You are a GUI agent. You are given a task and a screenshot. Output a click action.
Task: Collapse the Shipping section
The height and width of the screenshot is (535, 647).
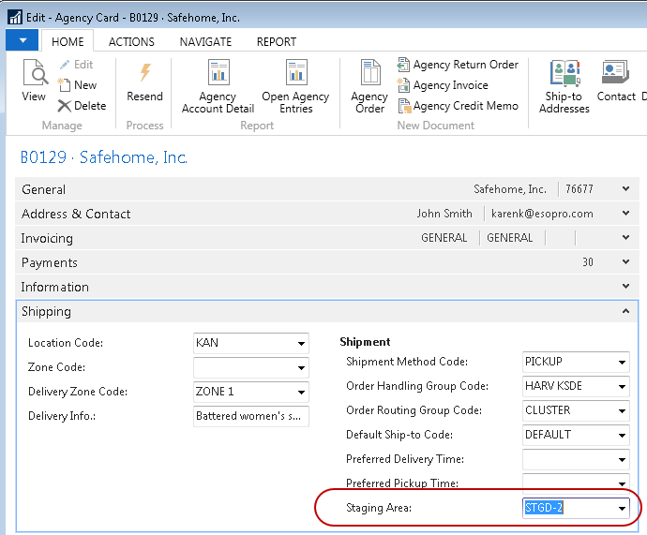[x=624, y=311]
